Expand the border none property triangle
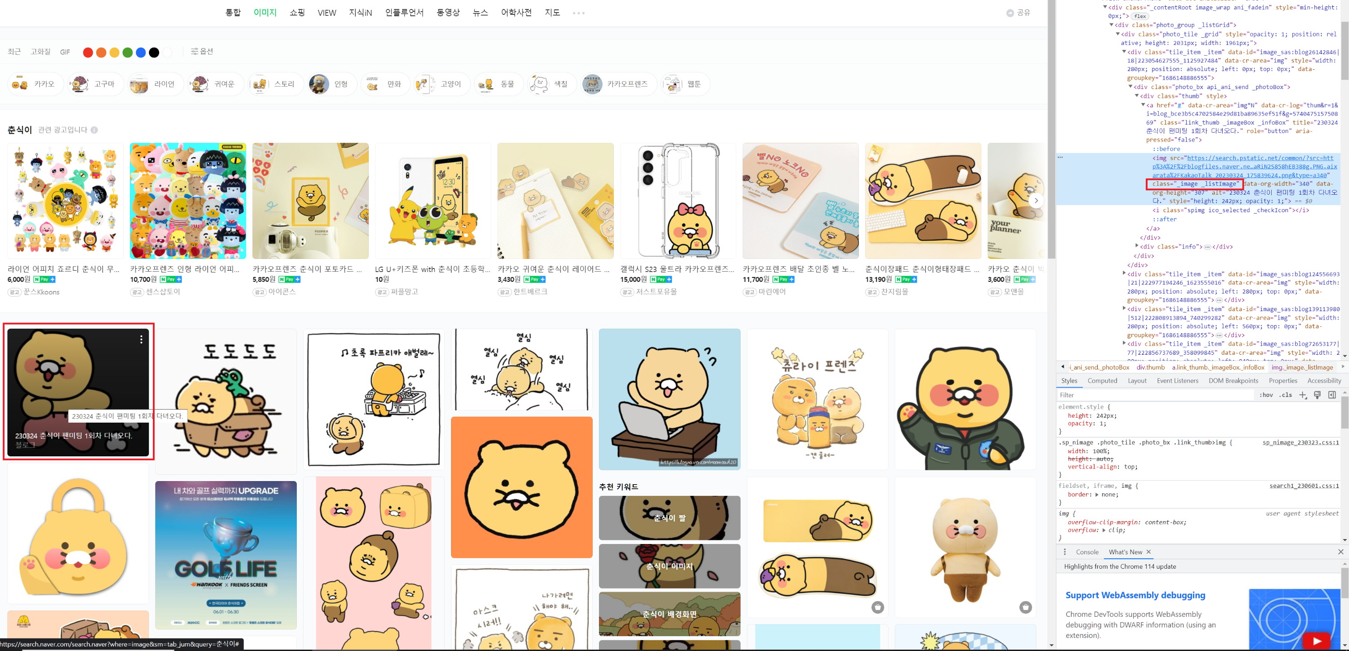 click(1098, 495)
